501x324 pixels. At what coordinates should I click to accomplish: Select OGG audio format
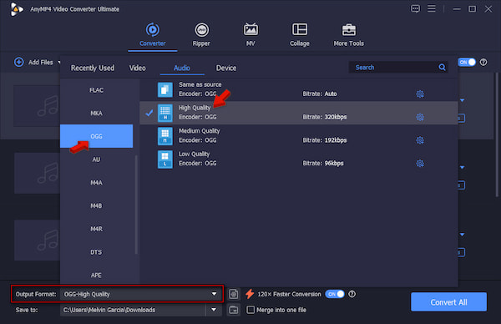pos(97,136)
